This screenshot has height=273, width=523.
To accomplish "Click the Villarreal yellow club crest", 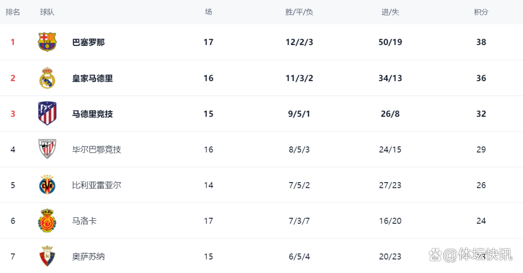I will click(47, 185).
